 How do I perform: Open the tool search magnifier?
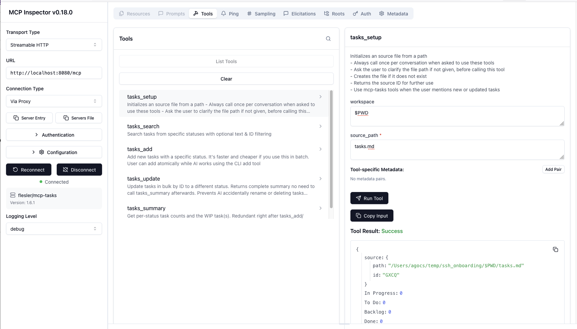point(328,38)
